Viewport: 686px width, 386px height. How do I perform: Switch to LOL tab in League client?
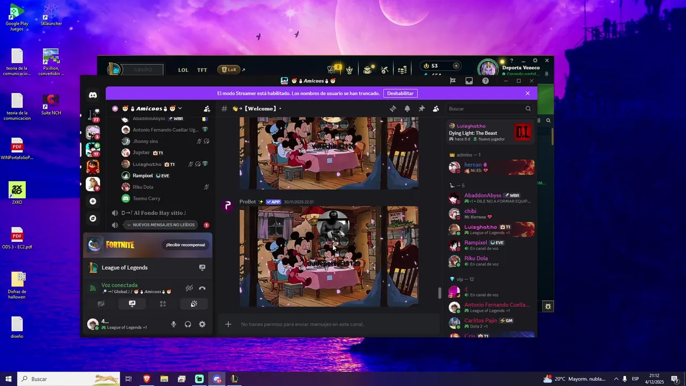click(x=183, y=70)
